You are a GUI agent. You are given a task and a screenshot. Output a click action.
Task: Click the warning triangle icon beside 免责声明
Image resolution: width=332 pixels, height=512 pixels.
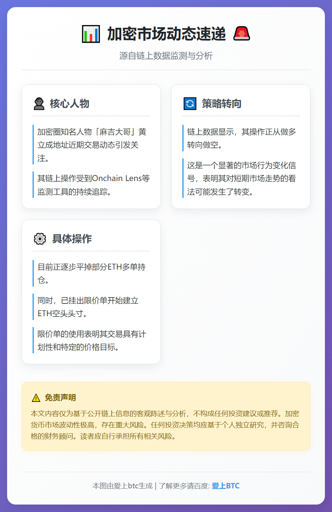pos(36,398)
